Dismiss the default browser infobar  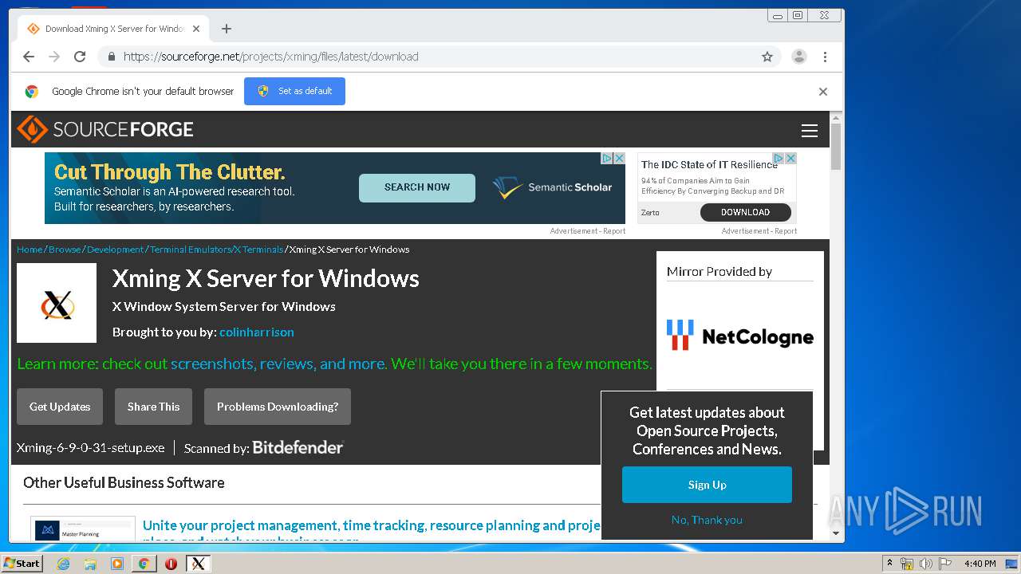pos(823,92)
